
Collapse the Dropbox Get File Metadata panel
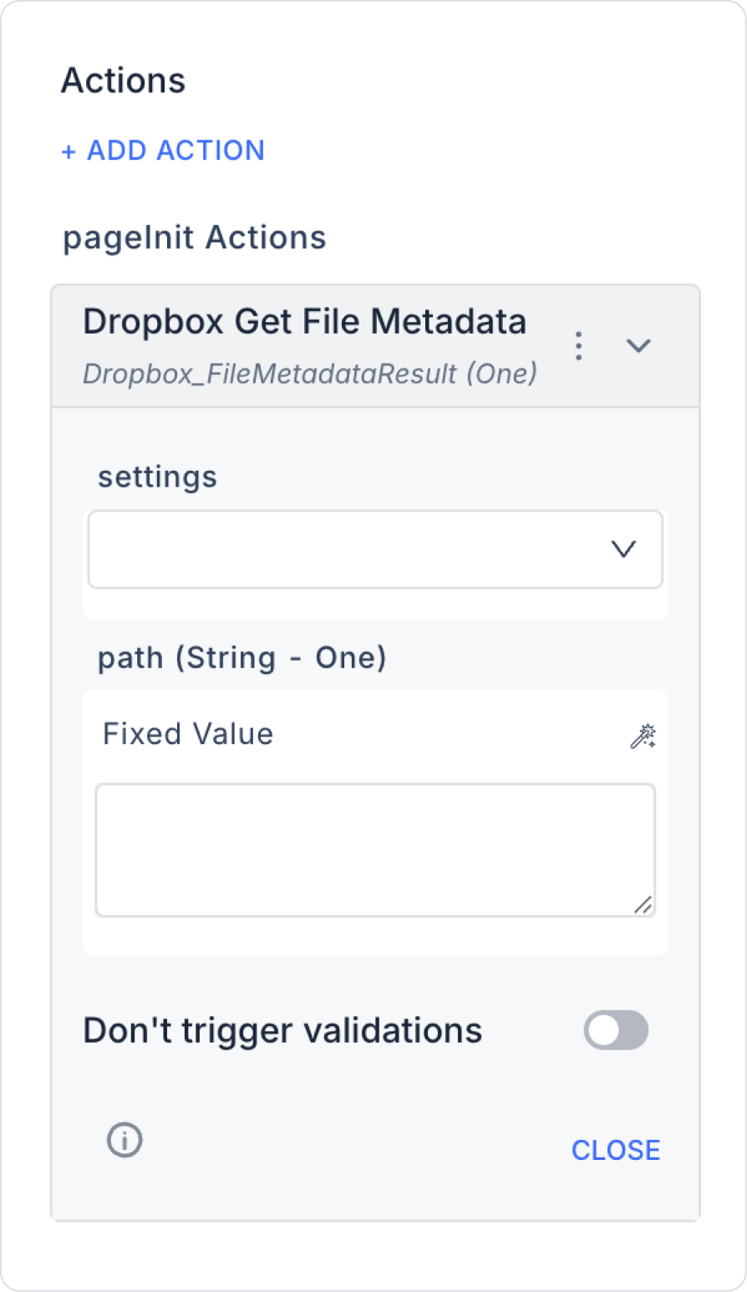point(638,345)
